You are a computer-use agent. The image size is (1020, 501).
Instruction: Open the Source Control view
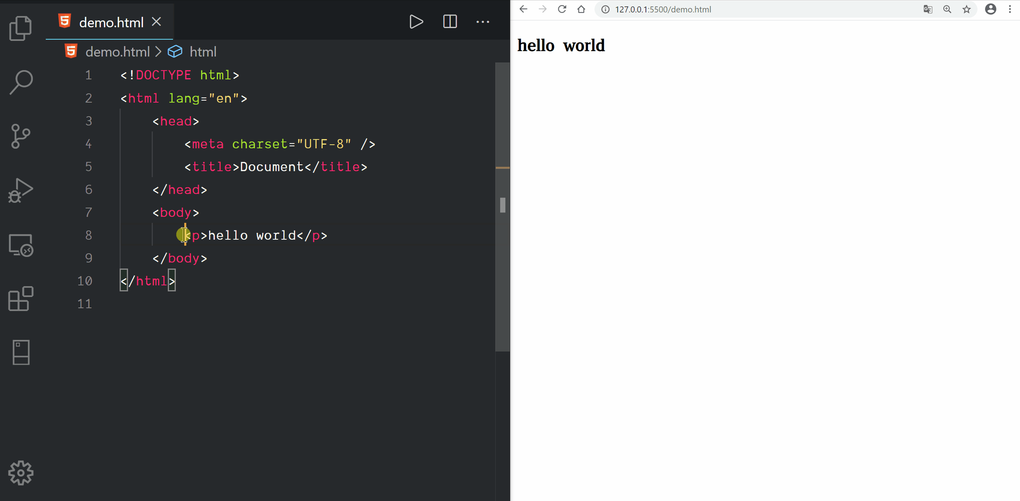click(x=20, y=136)
